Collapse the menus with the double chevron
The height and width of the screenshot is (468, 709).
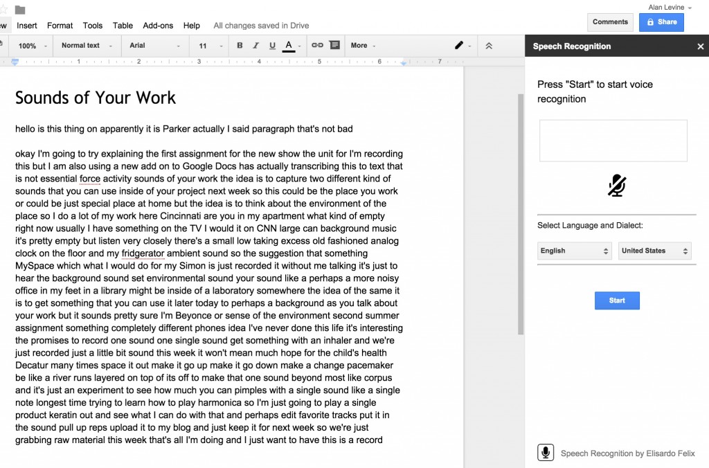[x=489, y=46]
